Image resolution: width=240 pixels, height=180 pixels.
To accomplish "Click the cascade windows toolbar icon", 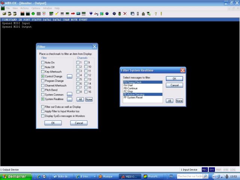I will 132,14.
